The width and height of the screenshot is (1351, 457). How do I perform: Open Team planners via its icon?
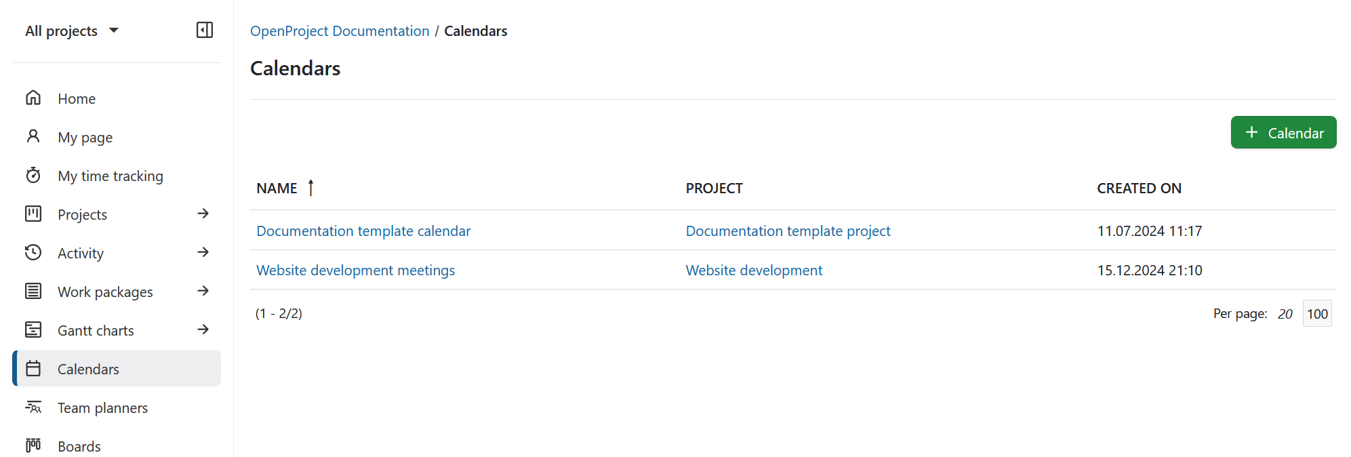[x=33, y=407]
